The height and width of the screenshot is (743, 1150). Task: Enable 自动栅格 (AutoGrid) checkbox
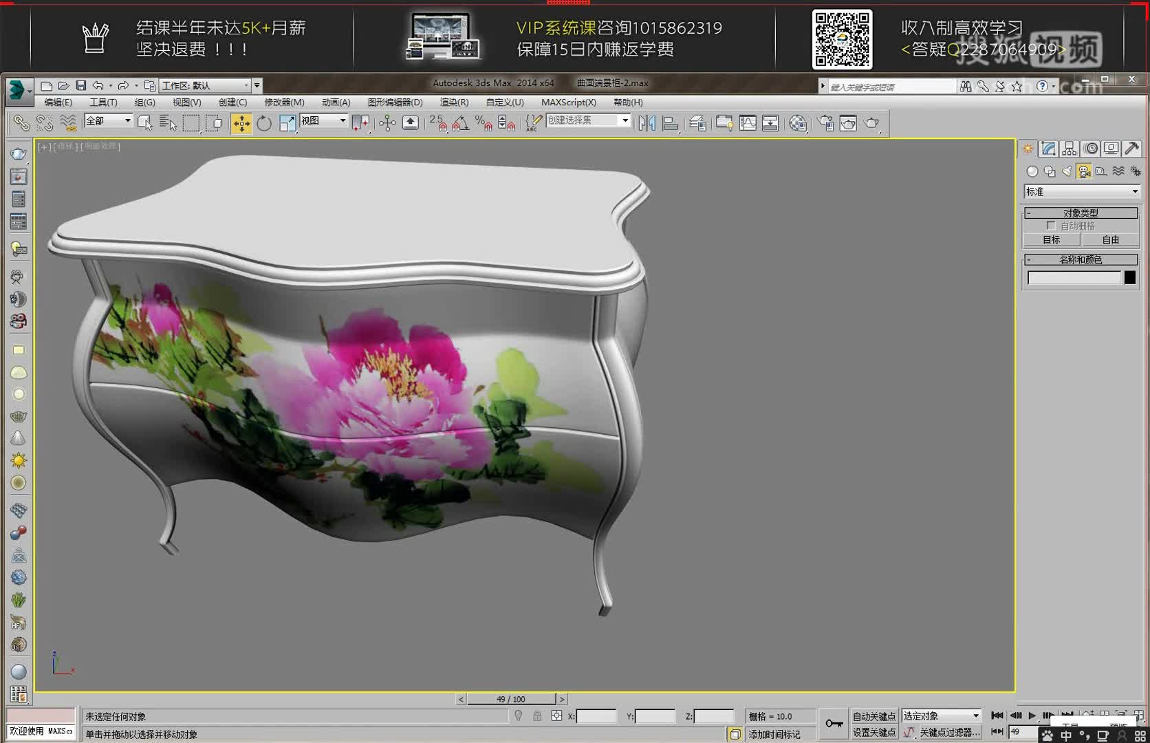click(x=1051, y=225)
